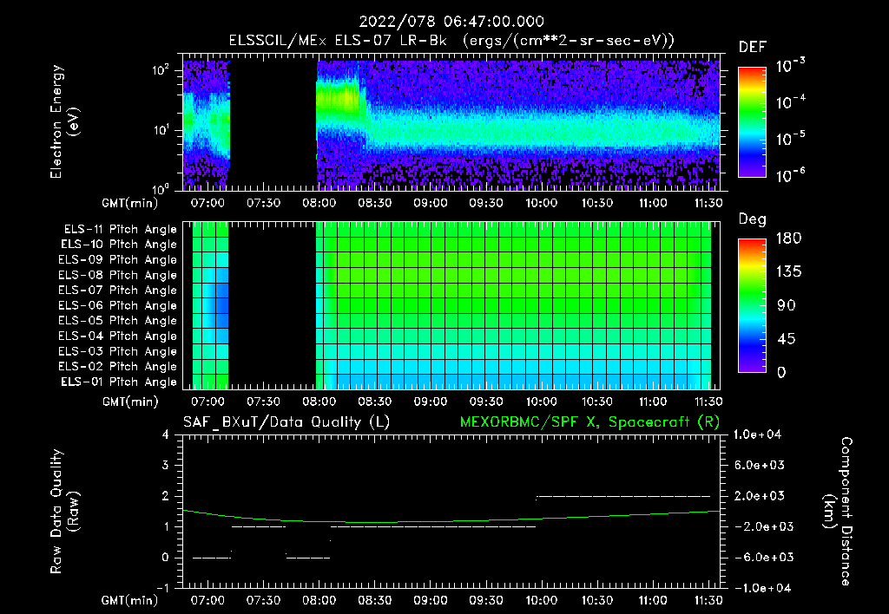The image size is (889, 614).
Task: Click GMT(min) label under pitch angle panel
Action: 129,402
